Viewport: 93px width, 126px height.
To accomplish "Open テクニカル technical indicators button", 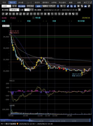I will click(30, 6).
